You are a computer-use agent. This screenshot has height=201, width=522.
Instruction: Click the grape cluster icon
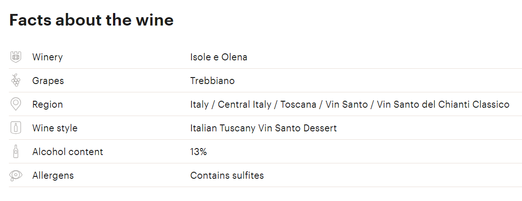tap(16, 80)
